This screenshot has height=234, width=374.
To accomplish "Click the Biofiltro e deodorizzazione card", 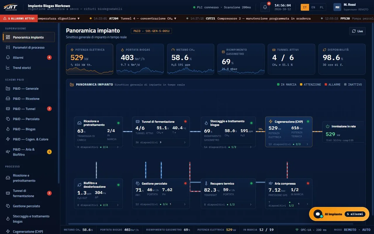I will pyautogui.click(x=98, y=194).
